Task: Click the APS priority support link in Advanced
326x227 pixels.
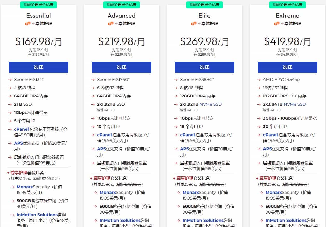Action: pos(101,149)
